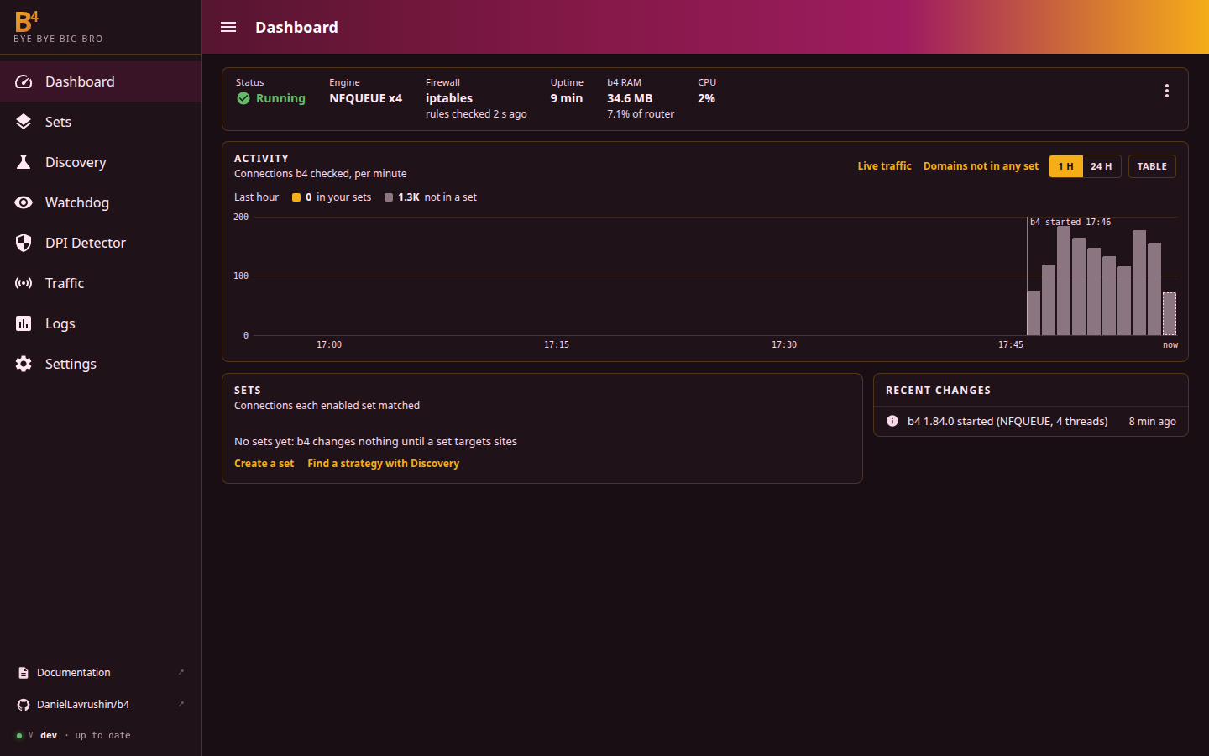Click the '17:15' axis label

pyautogui.click(x=557, y=345)
